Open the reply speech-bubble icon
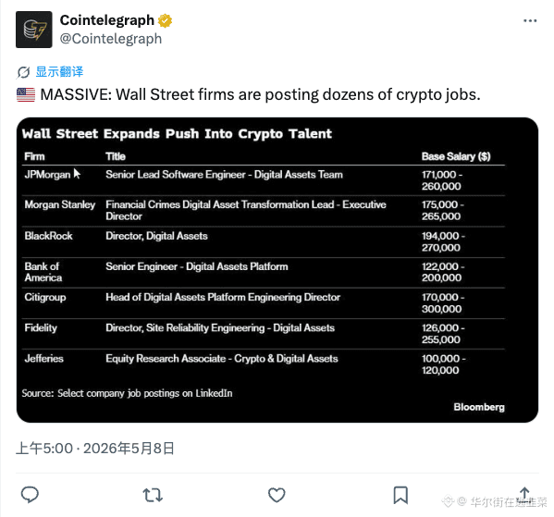Viewport: 554px width, 517px height. point(30,495)
